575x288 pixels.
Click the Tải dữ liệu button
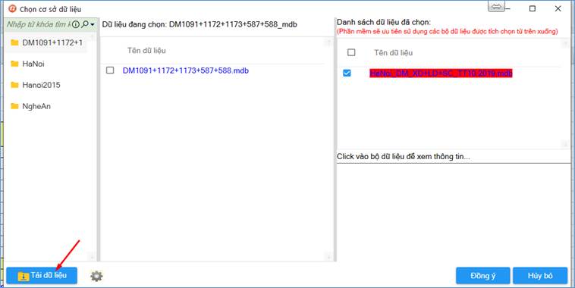[x=42, y=276]
